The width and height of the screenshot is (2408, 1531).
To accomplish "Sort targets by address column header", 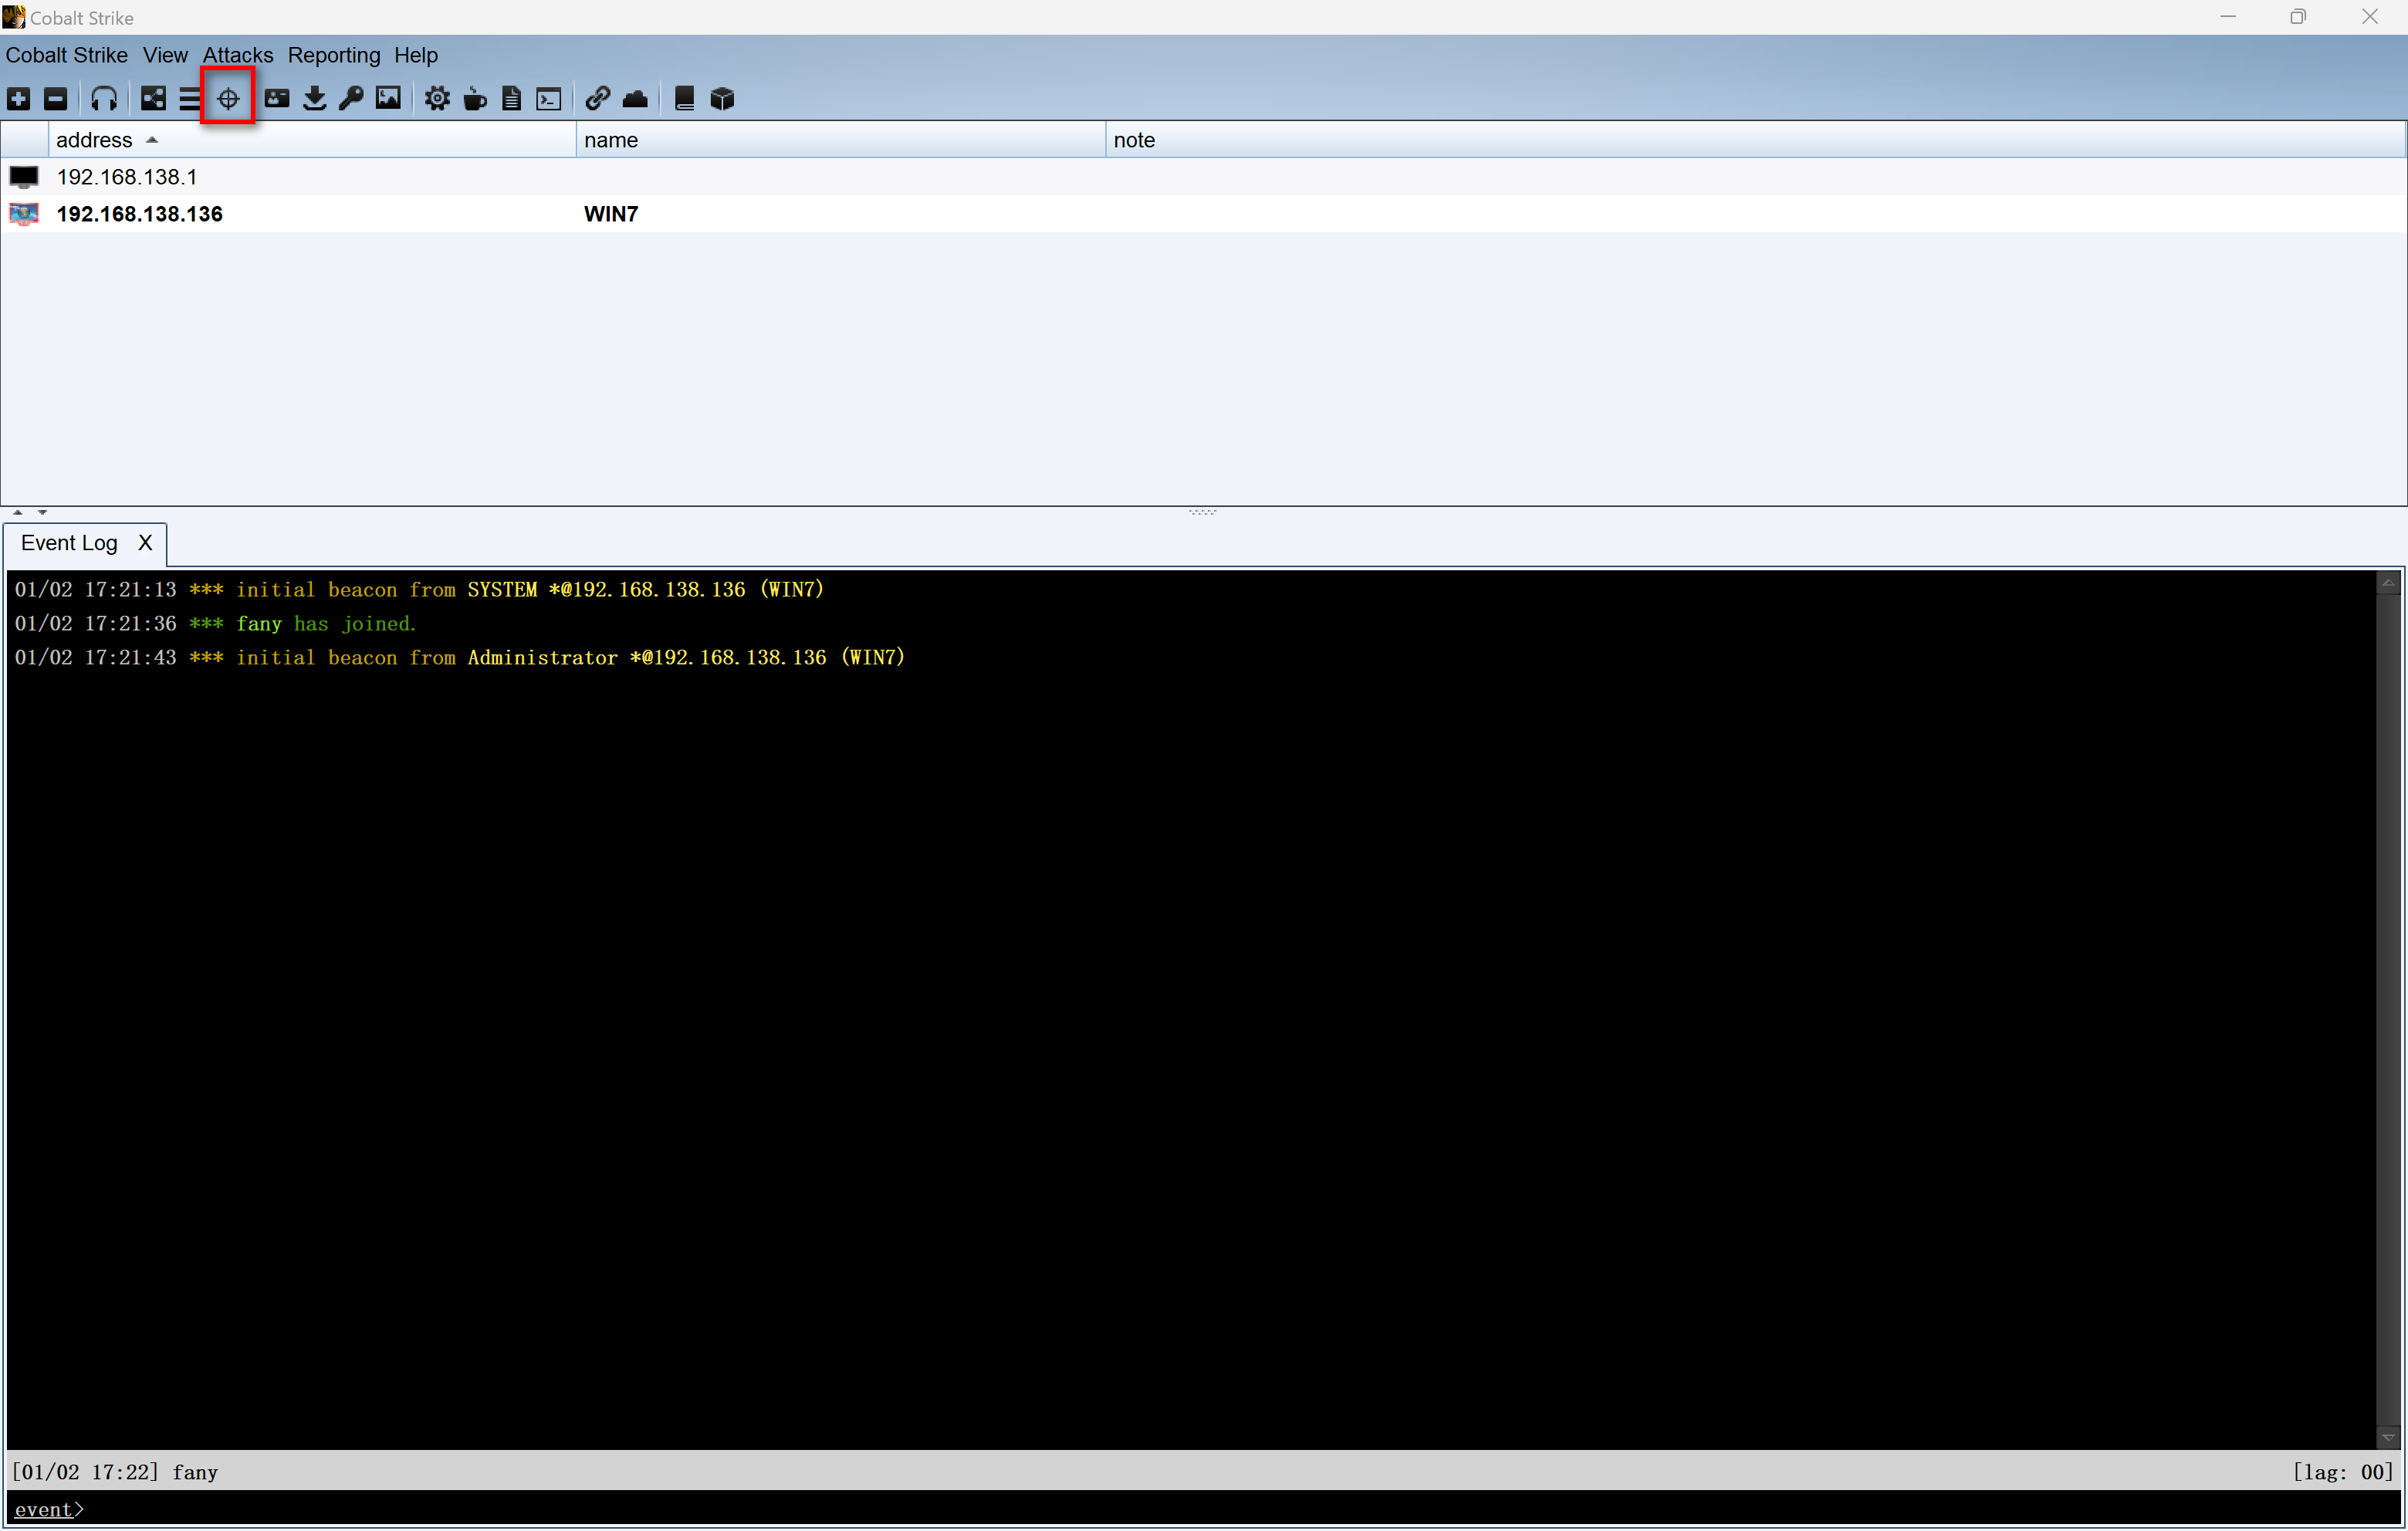I will (95, 140).
